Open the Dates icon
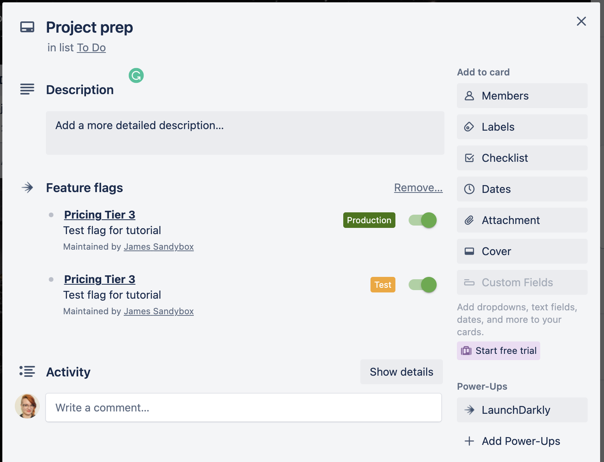 (x=469, y=189)
